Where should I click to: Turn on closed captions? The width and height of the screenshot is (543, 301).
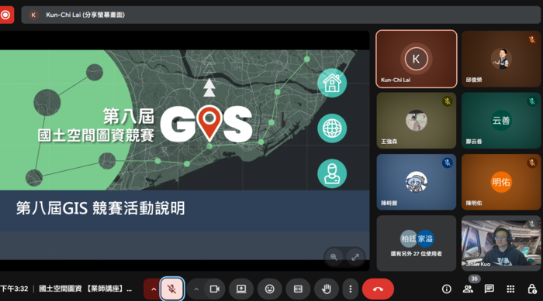click(298, 289)
